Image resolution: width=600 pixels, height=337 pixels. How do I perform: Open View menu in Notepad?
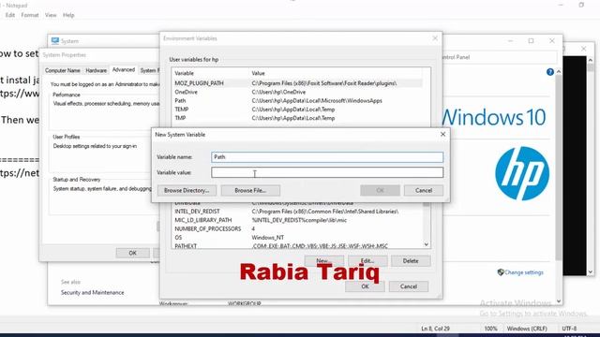pos(51,15)
